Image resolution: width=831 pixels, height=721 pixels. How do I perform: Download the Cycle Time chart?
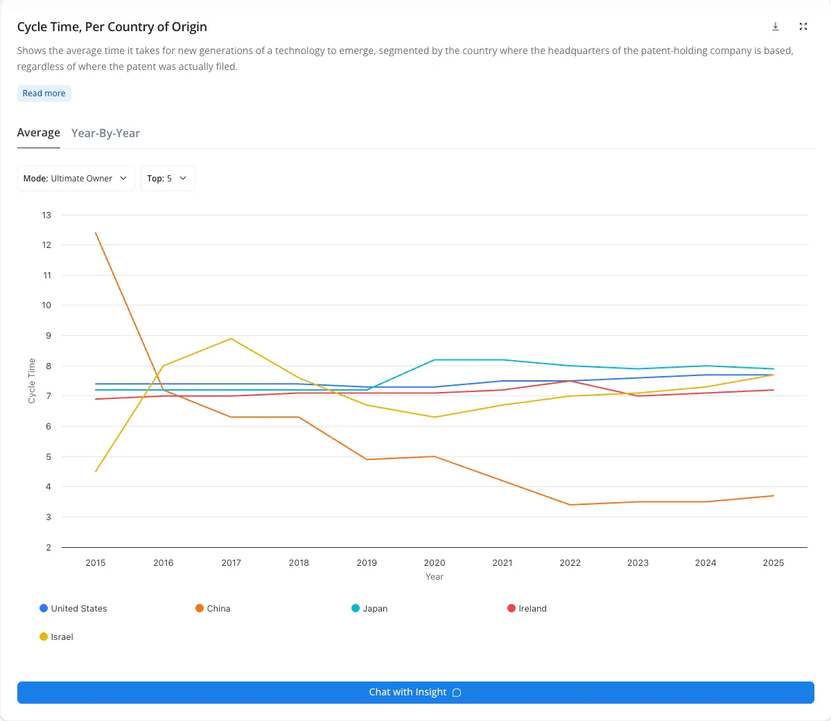point(776,26)
